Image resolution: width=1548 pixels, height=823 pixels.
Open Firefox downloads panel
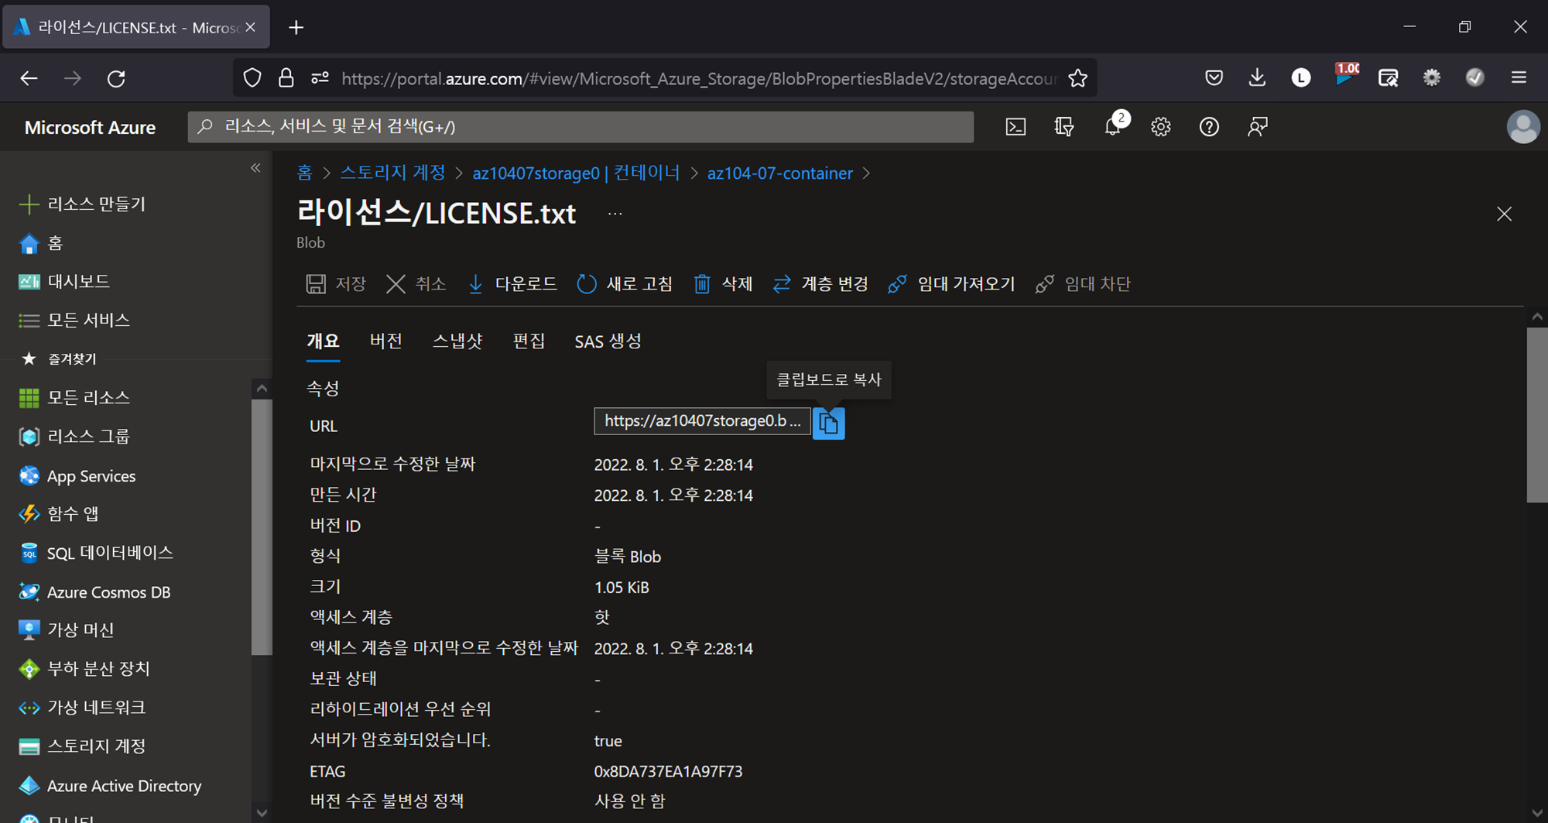1257,77
